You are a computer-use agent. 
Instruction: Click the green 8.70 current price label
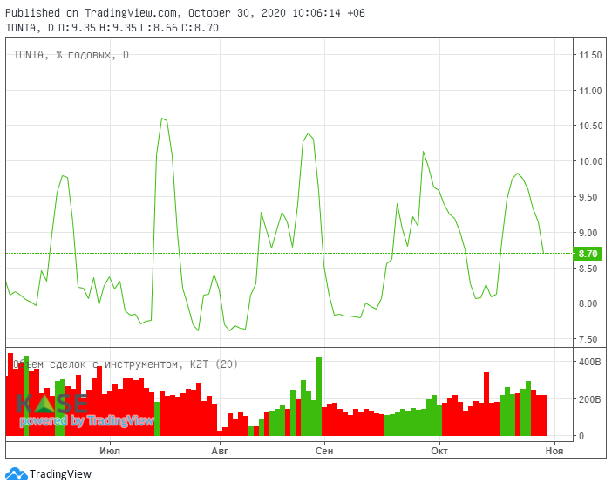point(588,254)
